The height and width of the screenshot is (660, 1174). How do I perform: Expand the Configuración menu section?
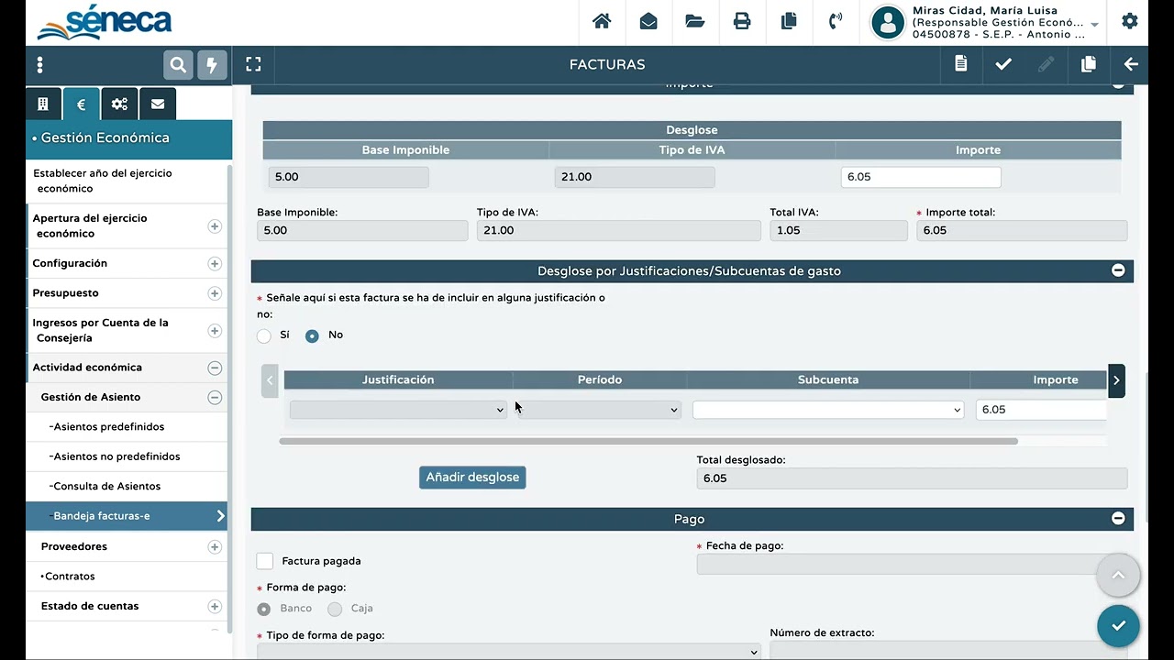pyautogui.click(x=215, y=264)
